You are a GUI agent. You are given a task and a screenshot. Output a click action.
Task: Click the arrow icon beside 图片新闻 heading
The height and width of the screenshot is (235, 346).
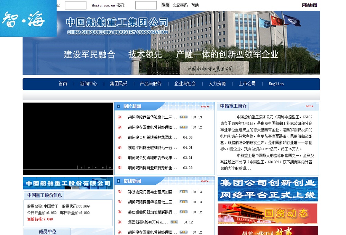(118, 106)
